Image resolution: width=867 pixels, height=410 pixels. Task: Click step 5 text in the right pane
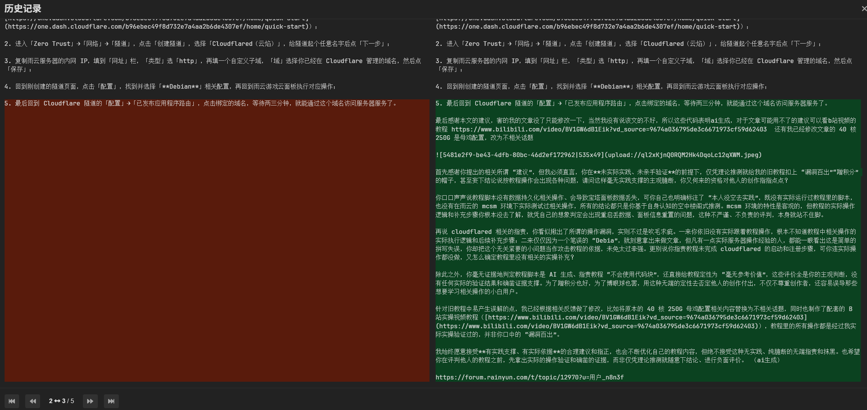tap(632, 104)
